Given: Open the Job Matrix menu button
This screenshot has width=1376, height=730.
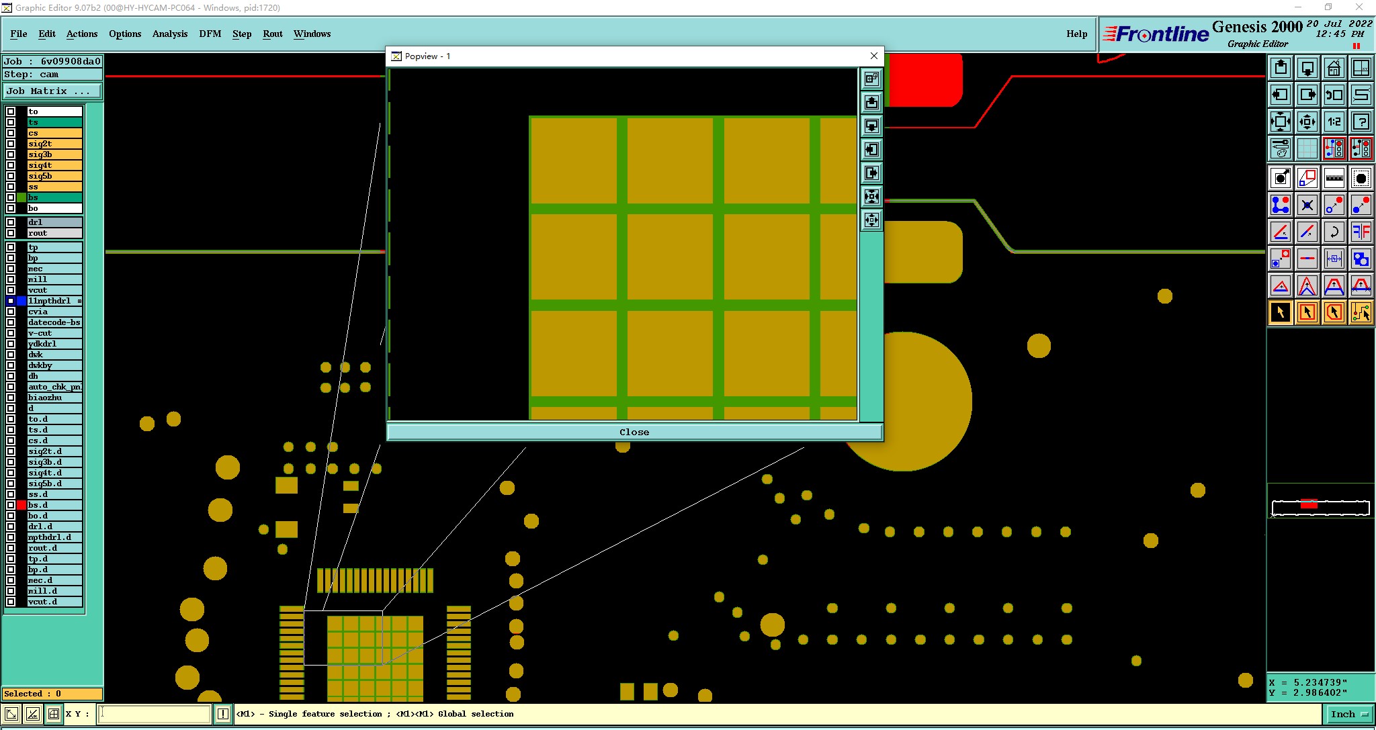Looking at the screenshot, I should coord(52,91).
